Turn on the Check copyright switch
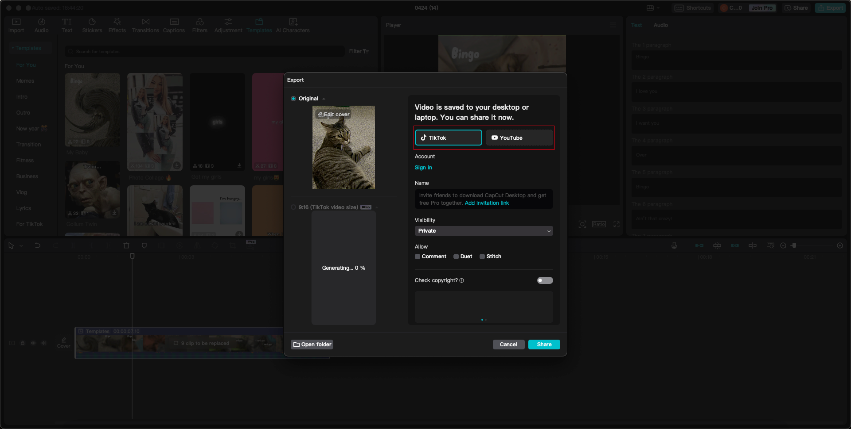The height and width of the screenshot is (429, 851). [x=545, y=280]
